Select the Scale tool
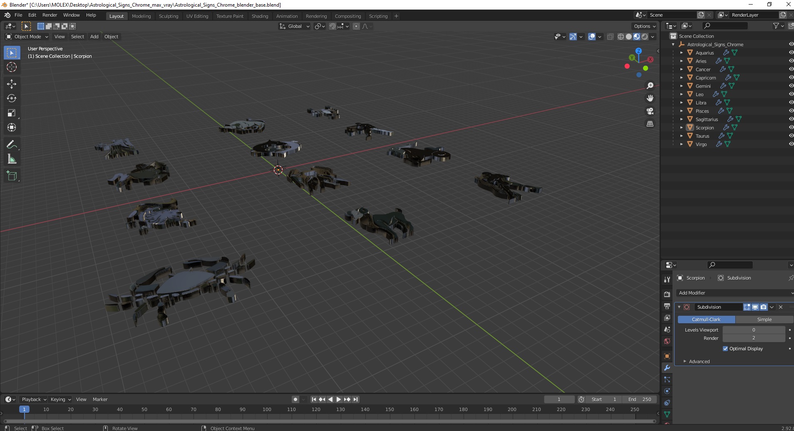Image resolution: width=794 pixels, height=431 pixels. click(x=12, y=113)
